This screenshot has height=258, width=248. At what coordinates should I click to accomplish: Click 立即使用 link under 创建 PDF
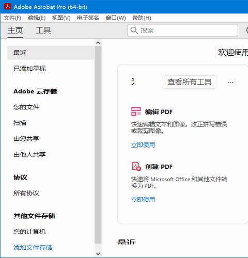point(143,200)
